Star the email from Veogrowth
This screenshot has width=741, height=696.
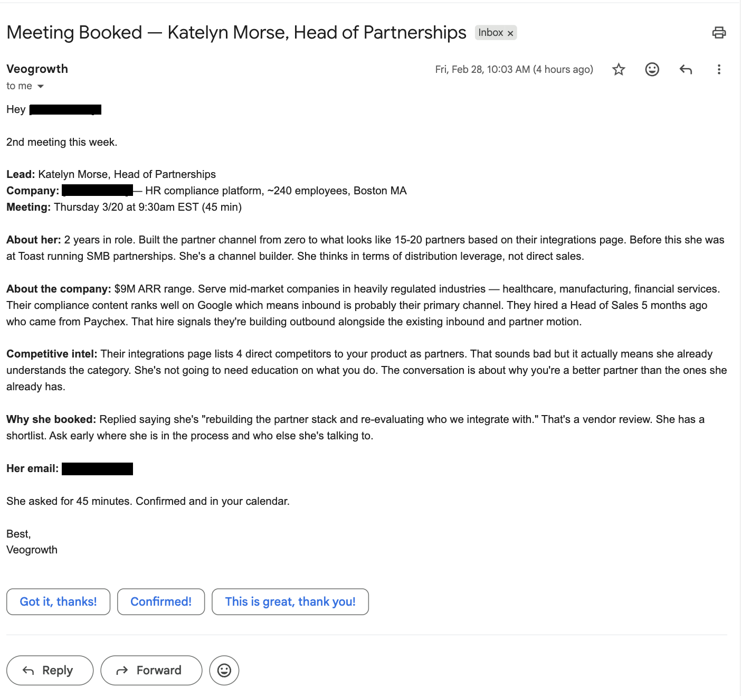pyautogui.click(x=618, y=69)
